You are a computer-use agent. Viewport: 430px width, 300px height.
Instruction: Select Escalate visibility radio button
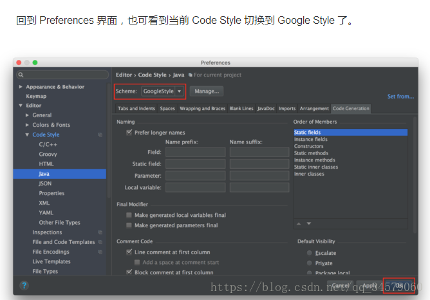[310, 253]
